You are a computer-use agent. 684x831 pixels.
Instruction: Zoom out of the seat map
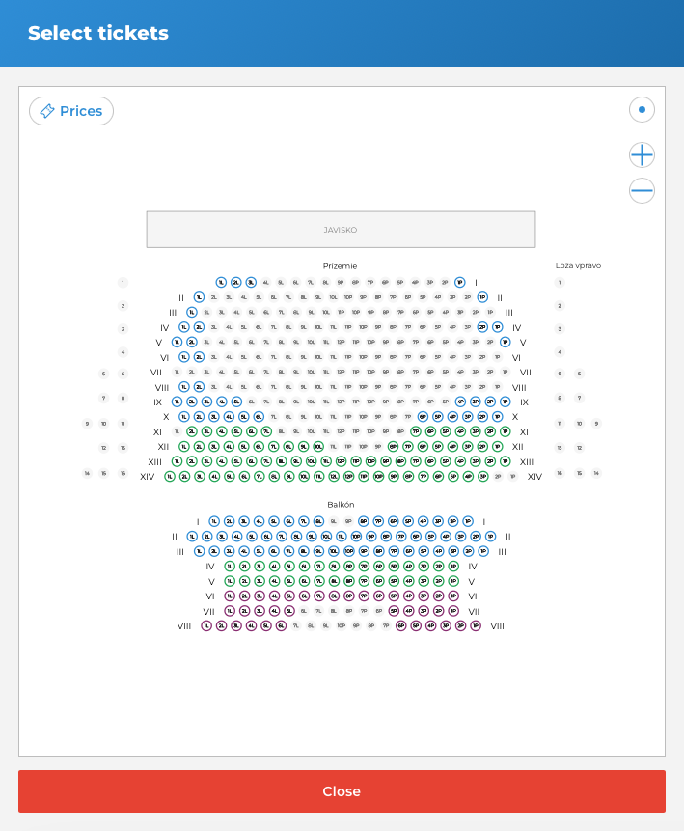[642, 190]
